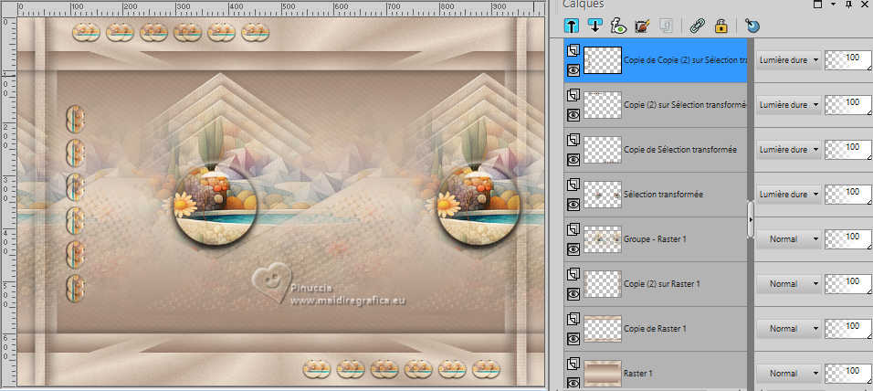Toggle visibility of Copie de Raster 1
Viewport: 873px width, 391px height.
pos(573,338)
